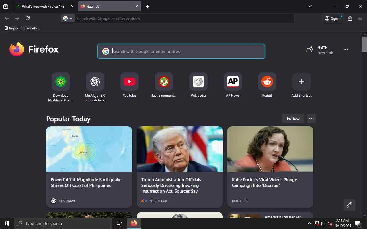
Task: Click the vertical scrollbar thumb
Action: pos(364,44)
